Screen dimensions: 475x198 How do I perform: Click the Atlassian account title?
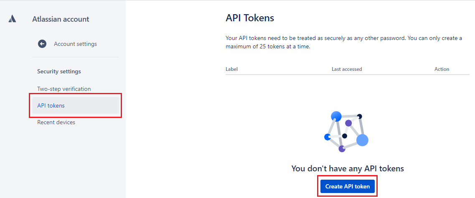tap(61, 19)
